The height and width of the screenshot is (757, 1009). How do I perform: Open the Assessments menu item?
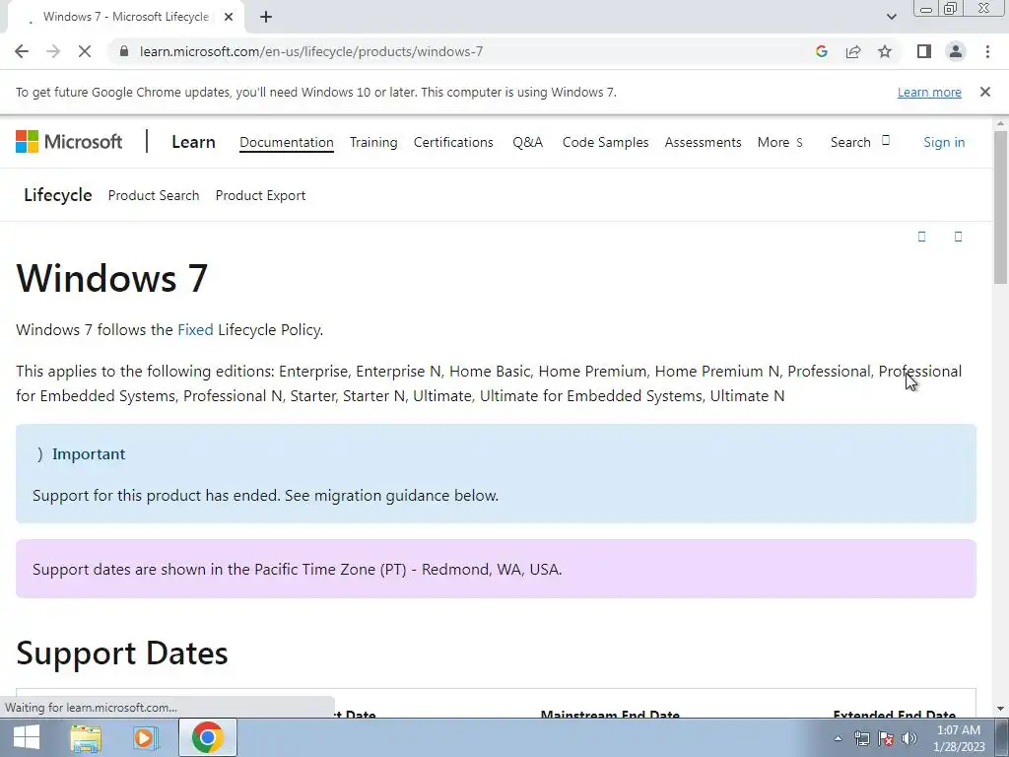click(703, 142)
